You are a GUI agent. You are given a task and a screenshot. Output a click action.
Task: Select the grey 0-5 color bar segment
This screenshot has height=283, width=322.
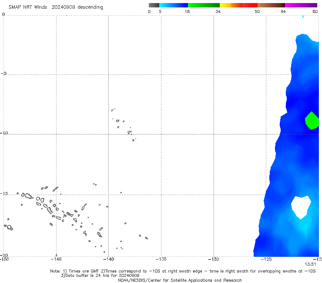point(154,5)
